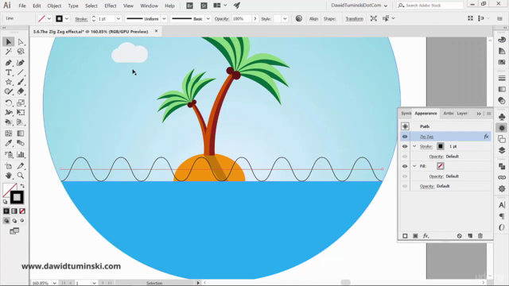
Task: Toggle visibility of bottom Opacity row
Action: pos(405,186)
